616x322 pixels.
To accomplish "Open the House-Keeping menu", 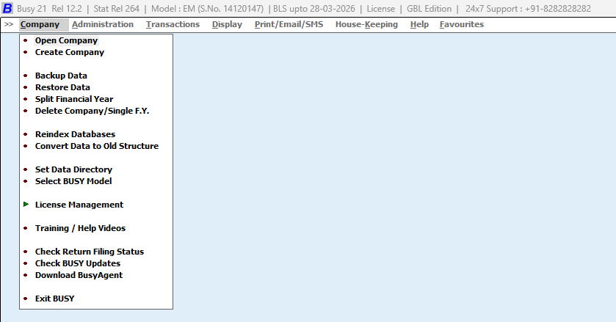I will (366, 24).
